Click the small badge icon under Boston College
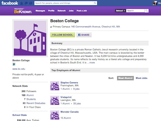This screenshot has height=121, width=161. click(14, 64)
